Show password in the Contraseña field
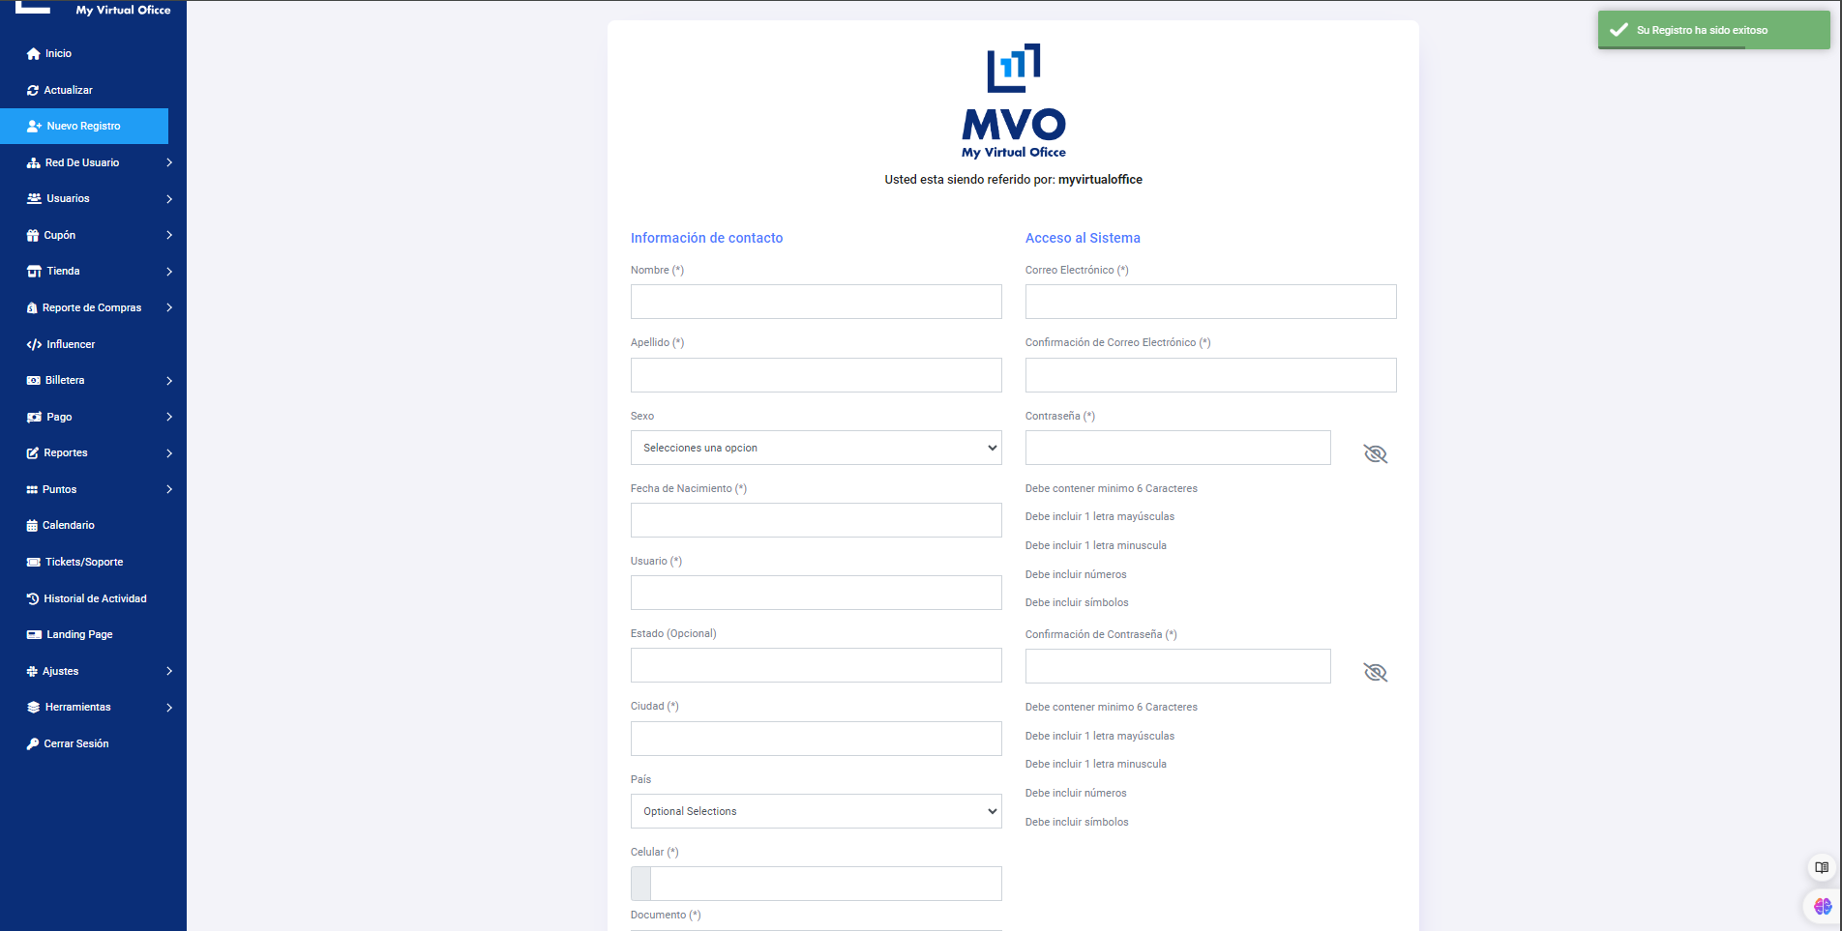The image size is (1842, 931). 1375,454
